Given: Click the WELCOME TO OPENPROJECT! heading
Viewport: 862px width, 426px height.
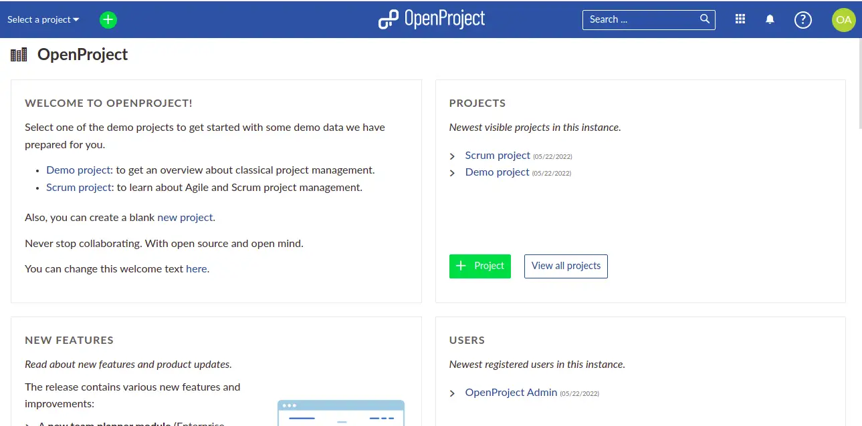Looking at the screenshot, I should click(x=108, y=103).
